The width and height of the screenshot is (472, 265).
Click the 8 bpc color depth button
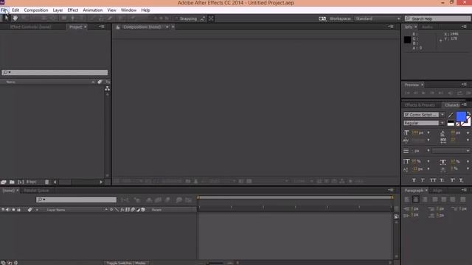pos(31,182)
